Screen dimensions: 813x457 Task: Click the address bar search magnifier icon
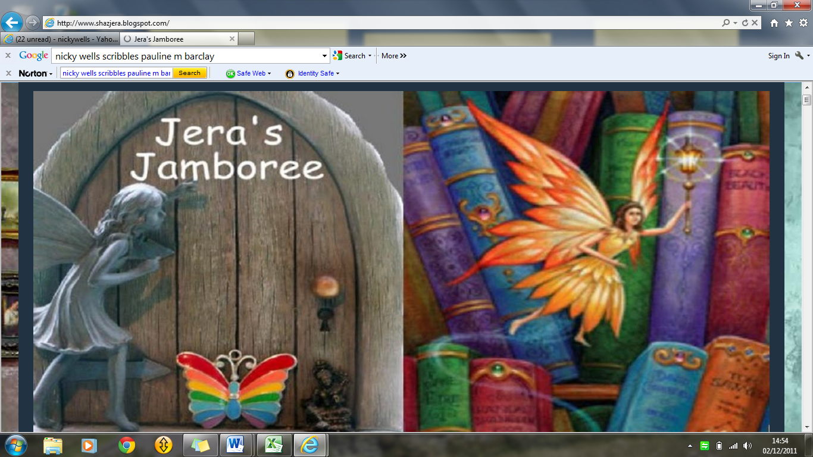(726, 23)
